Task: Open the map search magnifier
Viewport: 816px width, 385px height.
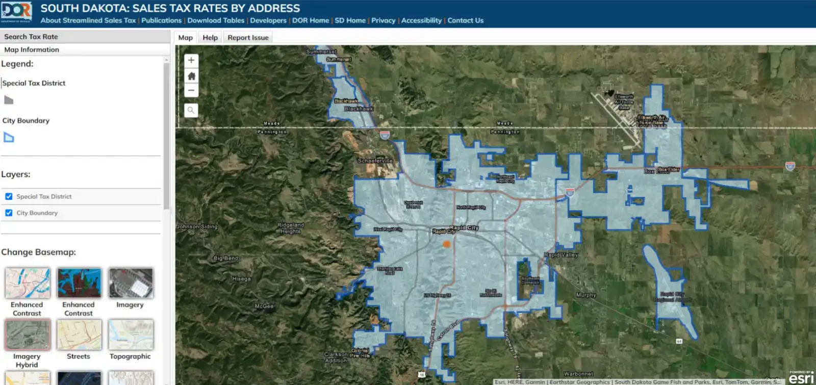Action: 191,110
